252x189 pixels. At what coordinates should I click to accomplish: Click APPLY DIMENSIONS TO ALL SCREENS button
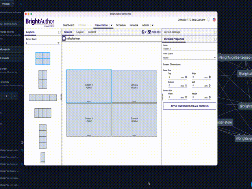pos(189,106)
